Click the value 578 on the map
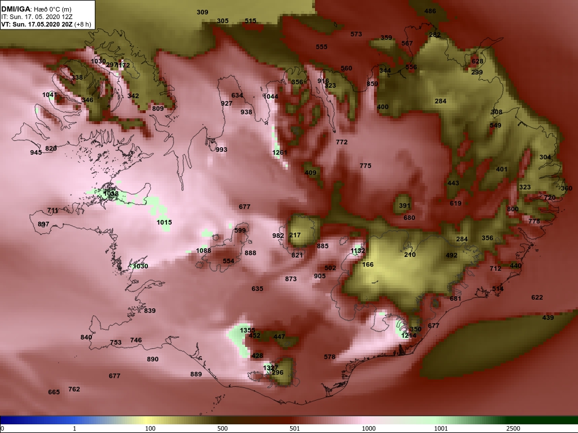 (x=329, y=357)
